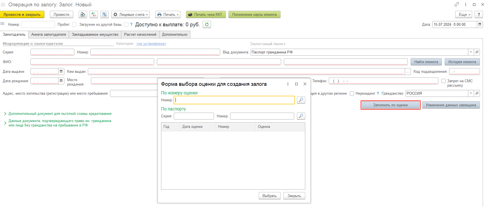Focus passport Серия field in dialog
Screen dimensions: 486x207
point(194,116)
